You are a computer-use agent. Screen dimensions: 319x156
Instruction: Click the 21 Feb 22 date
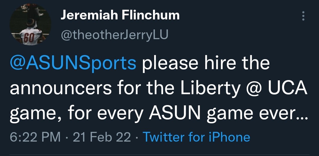tap(102, 137)
